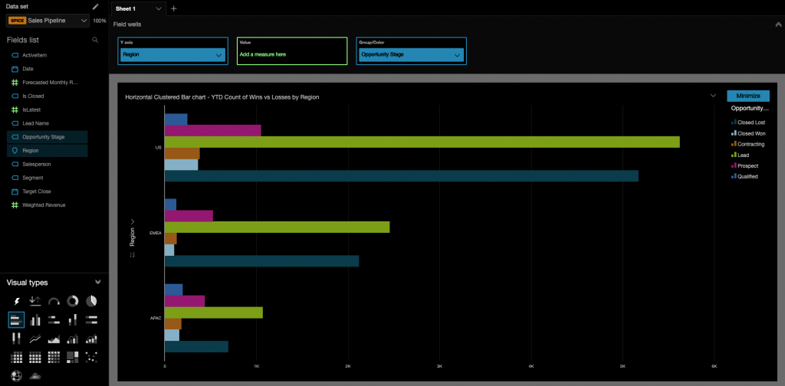
Task: Choose the pie chart visual type
Action: pyautogui.click(x=91, y=301)
